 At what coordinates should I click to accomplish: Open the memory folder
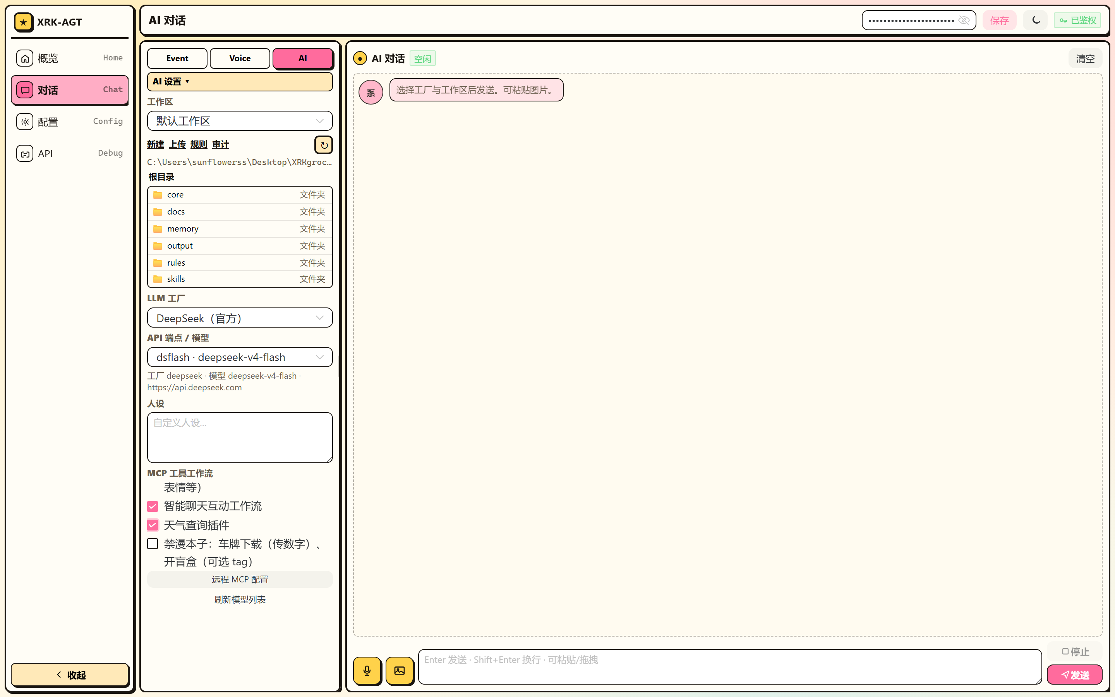(240, 228)
